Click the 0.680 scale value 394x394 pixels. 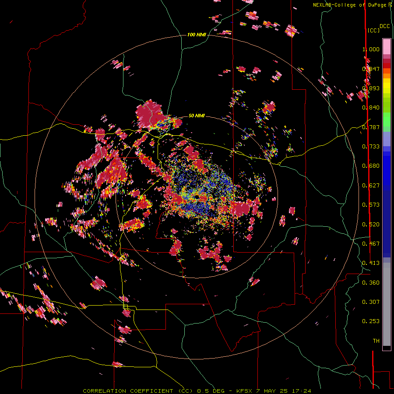(371, 166)
